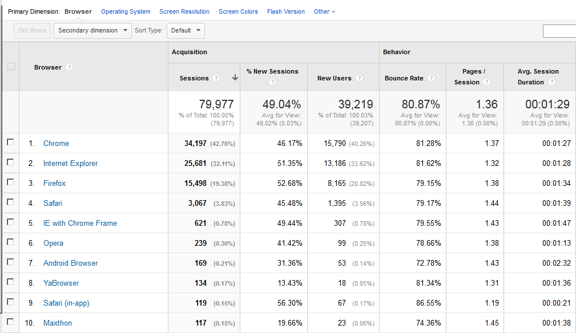Screen dimensions: 576x333
Task: Switch to Screen Colors dimension
Action: [x=238, y=11]
